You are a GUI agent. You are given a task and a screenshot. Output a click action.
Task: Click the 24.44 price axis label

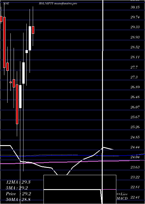click(135, 147)
